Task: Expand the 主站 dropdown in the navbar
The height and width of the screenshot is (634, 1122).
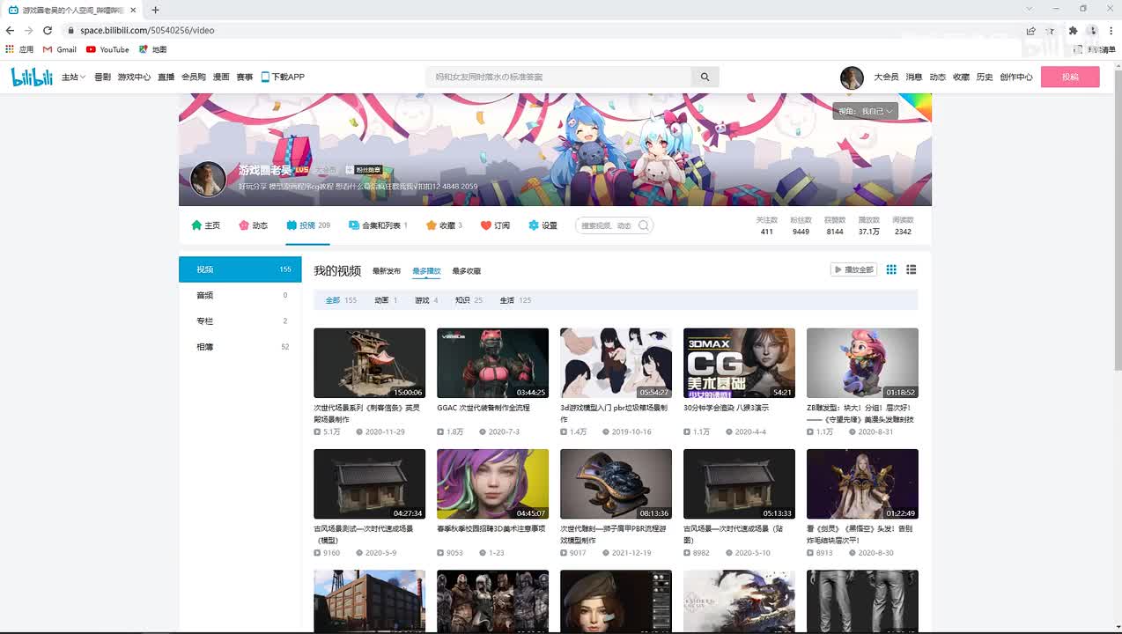Action: [x=73, y=77]
